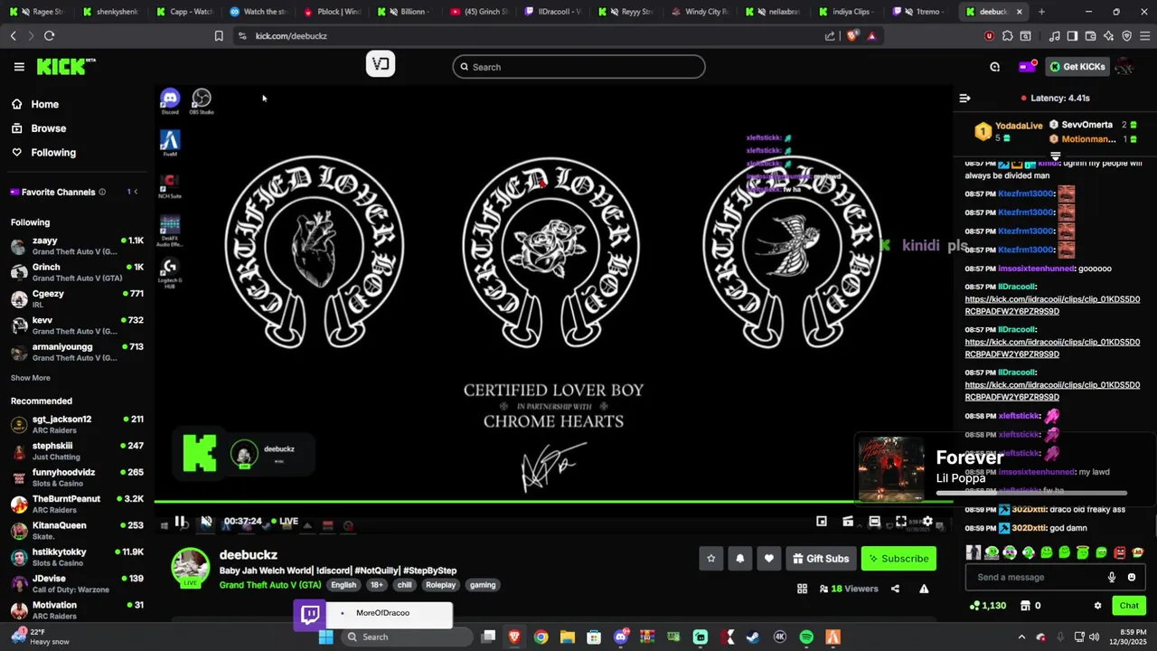This screenshot has width=1157, height=651.
Task: Open Spotify from Windows taskbar
Action: pos(806,637)
